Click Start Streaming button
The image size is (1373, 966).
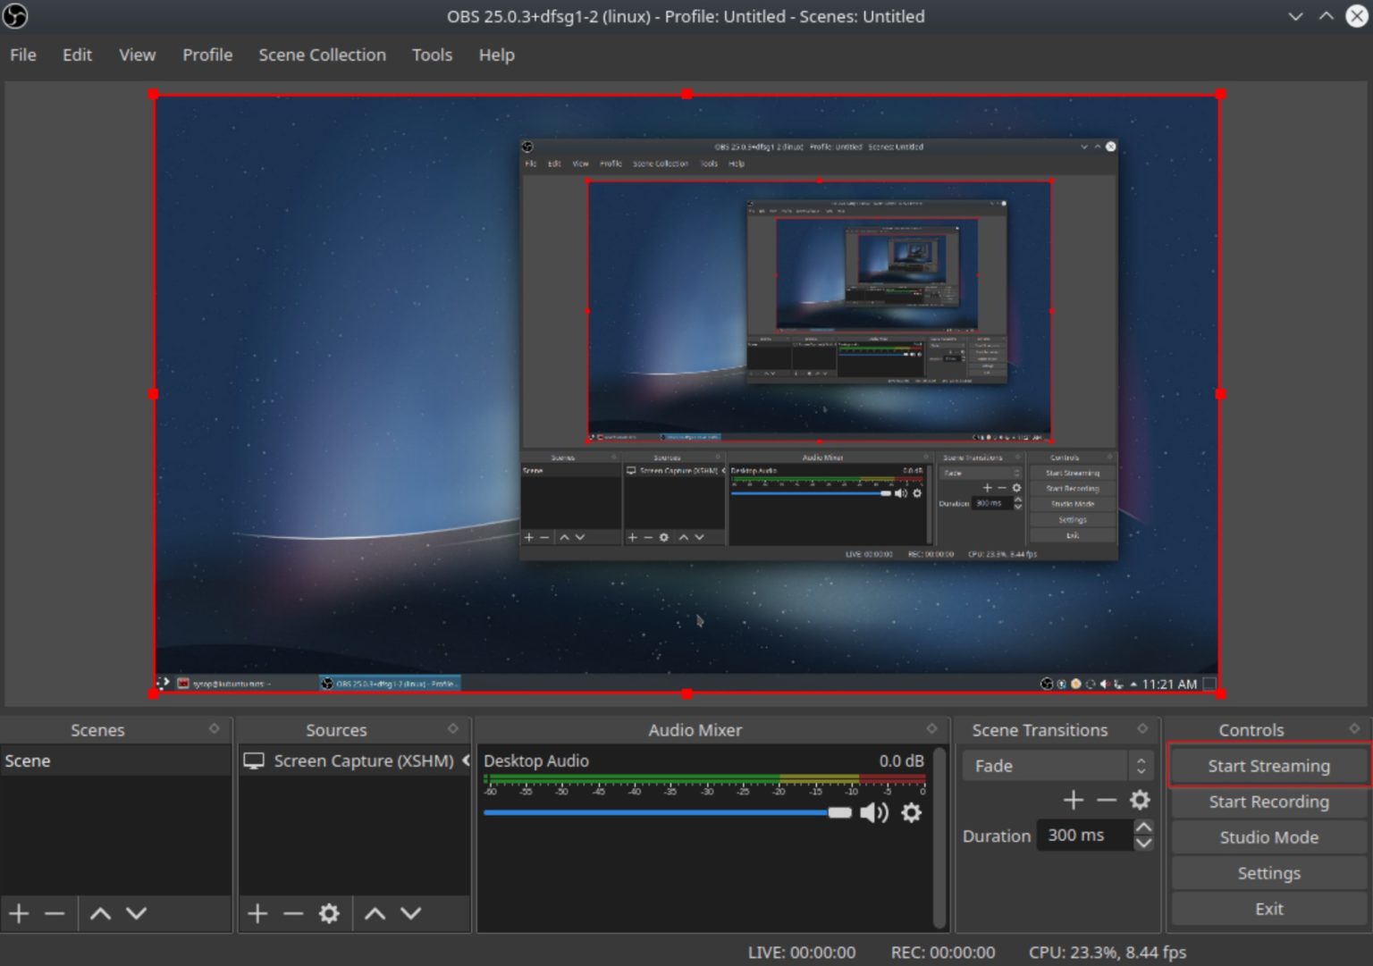[x=1268, y=766]
